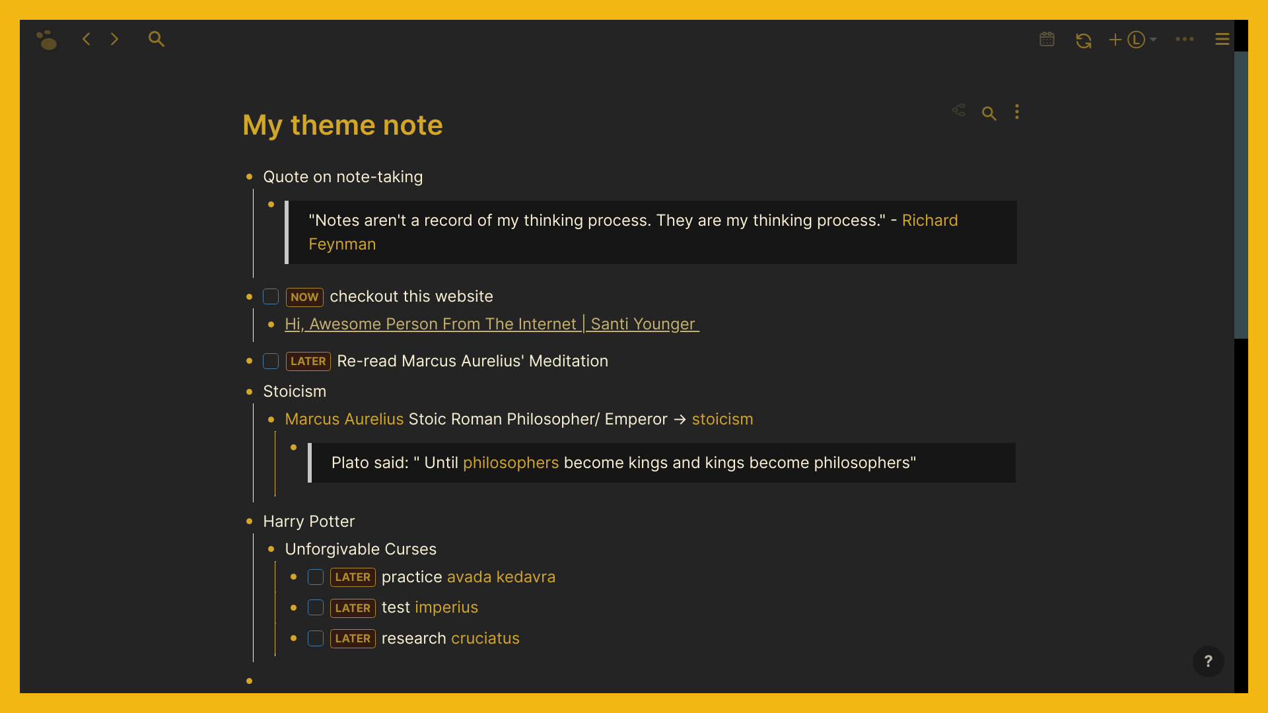The image size is (1268, 713).
Task: Open search from the top-left magnifier
Action: (157, 39)
